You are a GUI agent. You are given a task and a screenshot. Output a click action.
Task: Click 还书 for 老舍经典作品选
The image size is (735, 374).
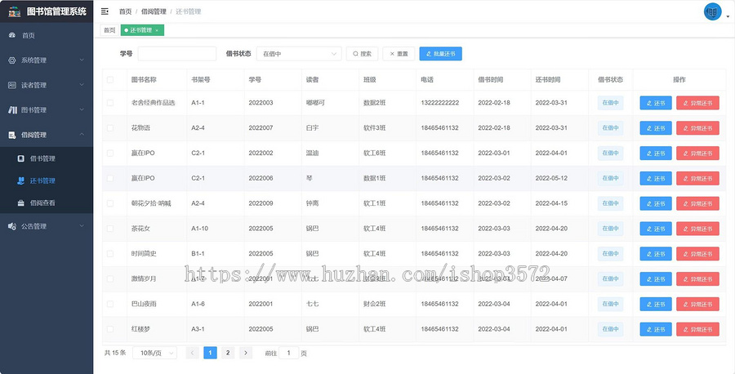click(x=656, y=103)
